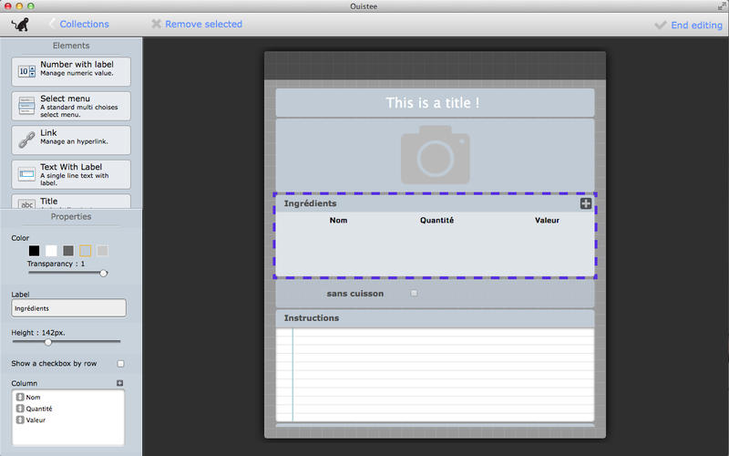Select the Text With Label element
The height and width of the screenshot is (456, 729).
click(x=71, y=174)
